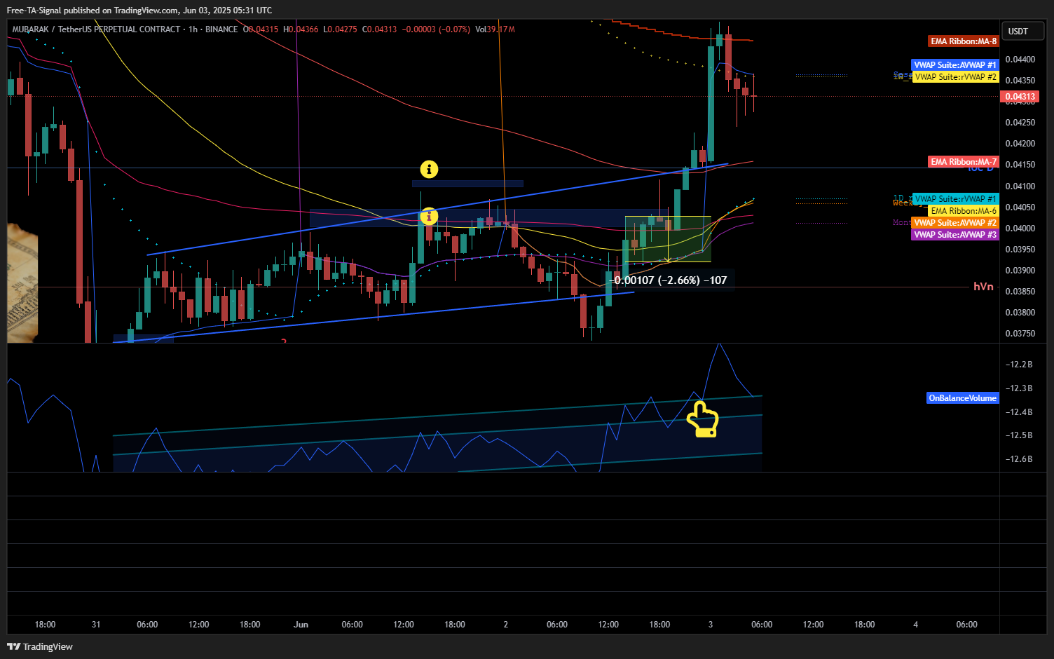This screenshot has height=659, width=1054.
Task: Select the cyan VWAP Suite:rVWAP #1 label
Action: [x=955, y=199]
